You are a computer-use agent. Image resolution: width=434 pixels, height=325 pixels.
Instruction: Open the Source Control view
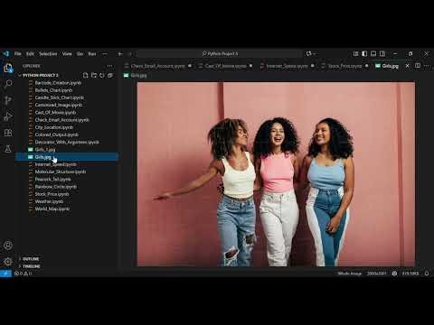[x=8, y=100]
